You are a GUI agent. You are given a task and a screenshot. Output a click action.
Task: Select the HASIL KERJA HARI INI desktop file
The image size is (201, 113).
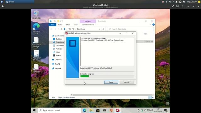coord(36,56)
